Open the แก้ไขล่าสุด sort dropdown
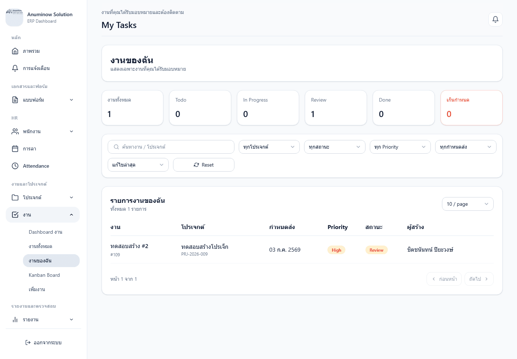This screenshot has height=359, width=517. click(x=138, y=165)
